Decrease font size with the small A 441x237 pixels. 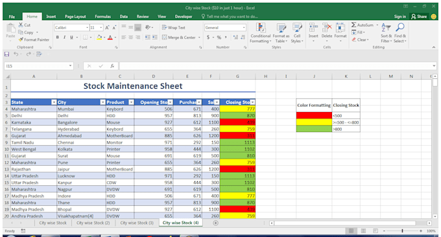(114, 27)
